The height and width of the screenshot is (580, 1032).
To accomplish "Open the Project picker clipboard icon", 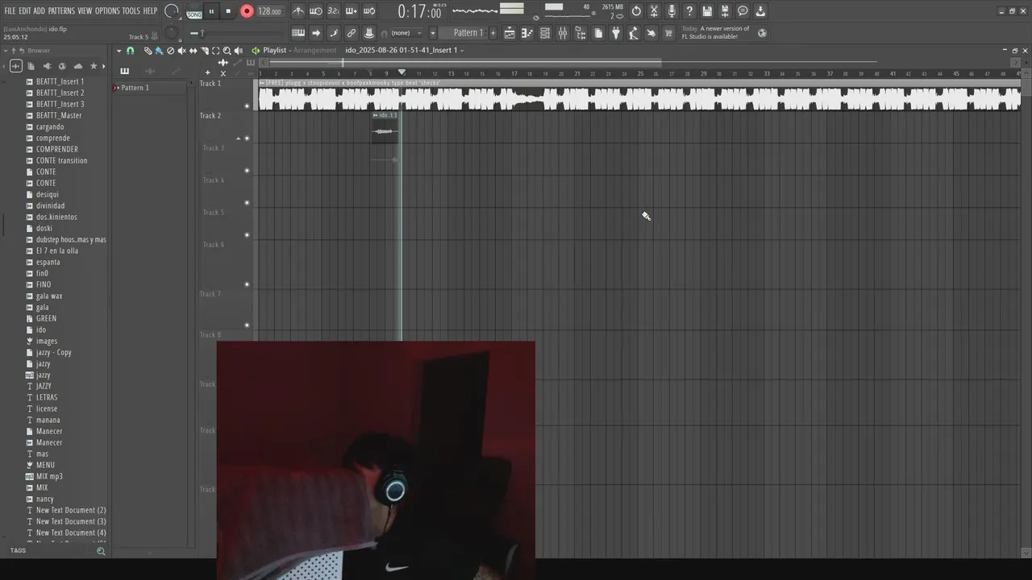I will [598, 33].
